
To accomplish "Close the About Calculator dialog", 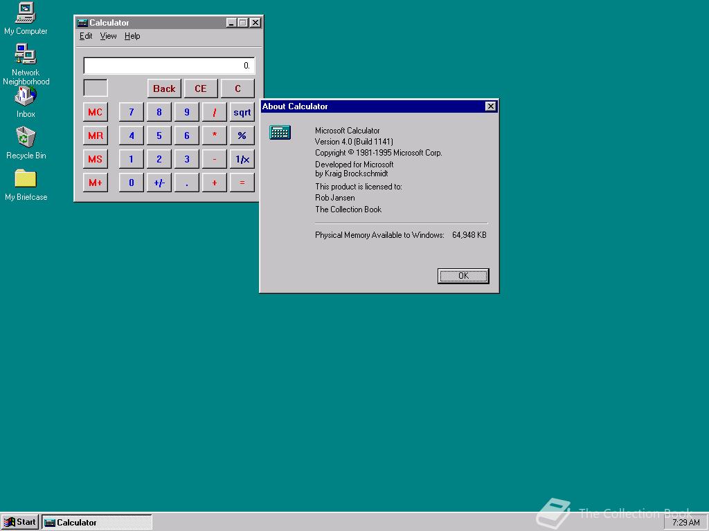I will tap(491, 106).
